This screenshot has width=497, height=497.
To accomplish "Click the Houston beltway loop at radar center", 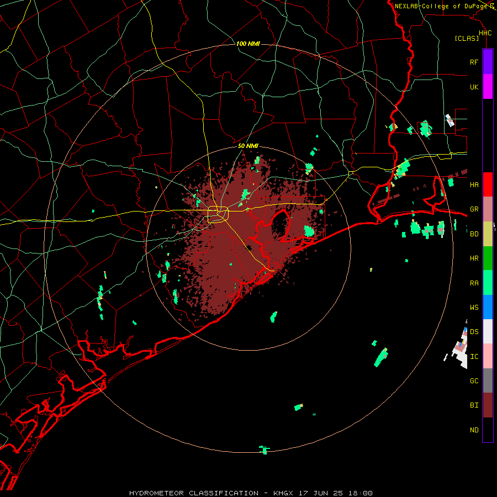I will (x=218, y=214).
